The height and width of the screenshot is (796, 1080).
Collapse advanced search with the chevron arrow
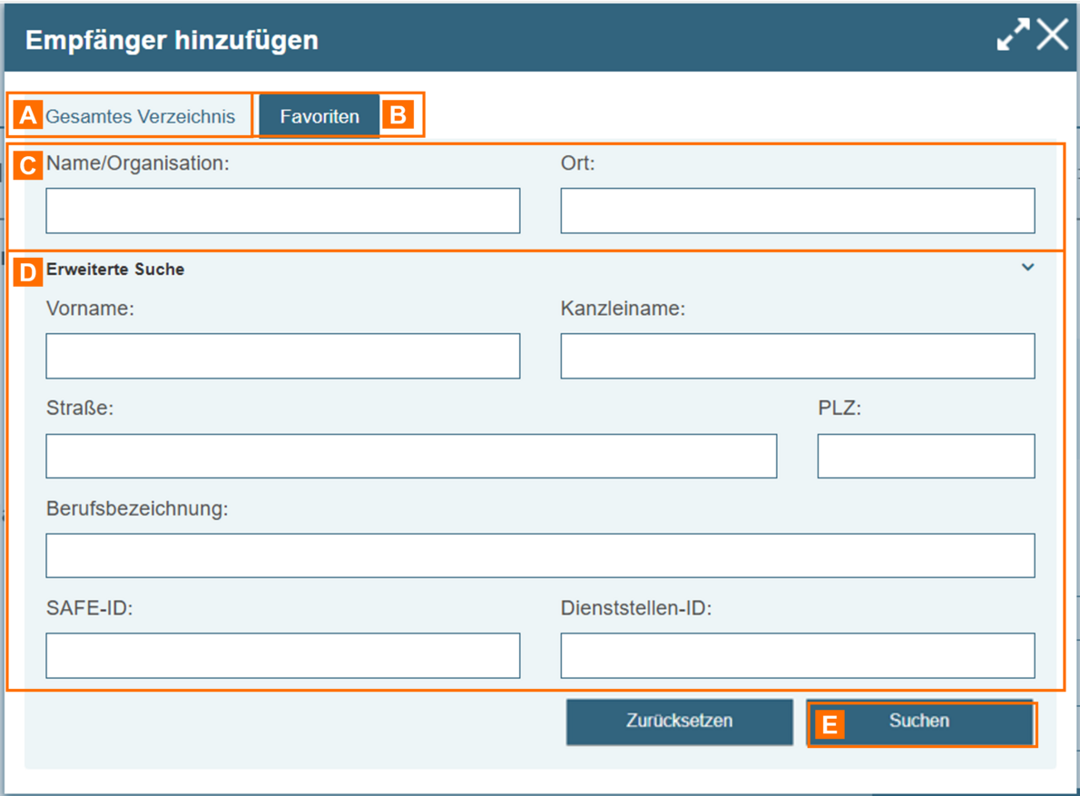[1027, 268]
